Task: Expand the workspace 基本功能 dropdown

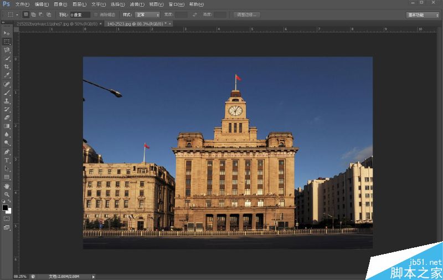Action: click(x=423, y=15)
